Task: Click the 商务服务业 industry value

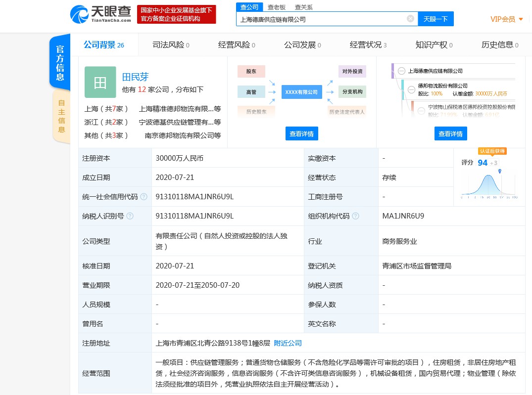Action: [399, 241]
